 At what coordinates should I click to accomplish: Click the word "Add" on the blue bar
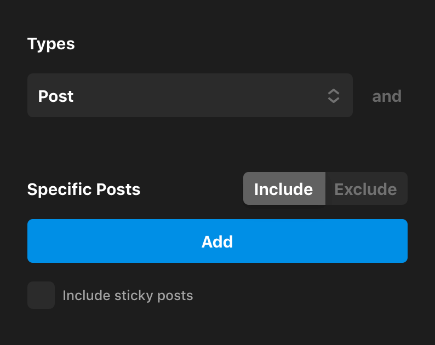tap(218, 242)
